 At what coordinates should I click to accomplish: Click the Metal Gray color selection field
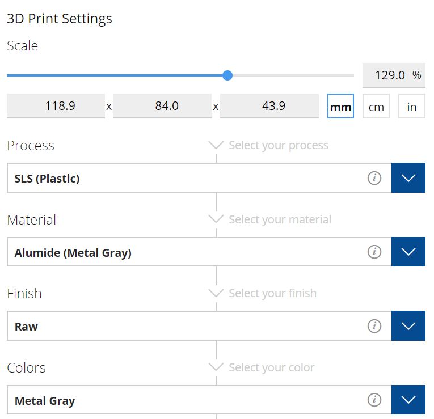(x=199, y=400)
